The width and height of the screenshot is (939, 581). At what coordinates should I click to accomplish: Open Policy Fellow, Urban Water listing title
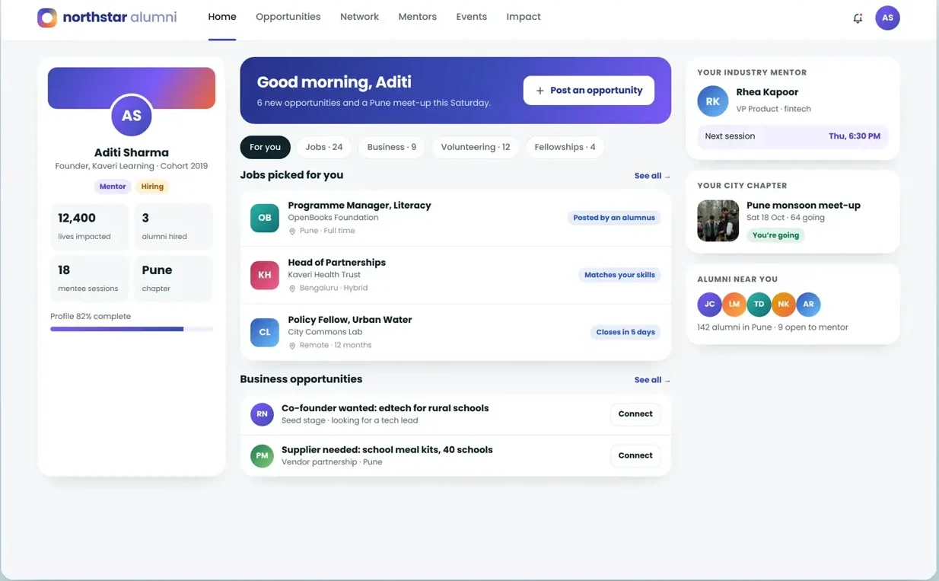(350, 320)
